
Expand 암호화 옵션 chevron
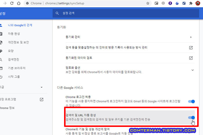193,70
